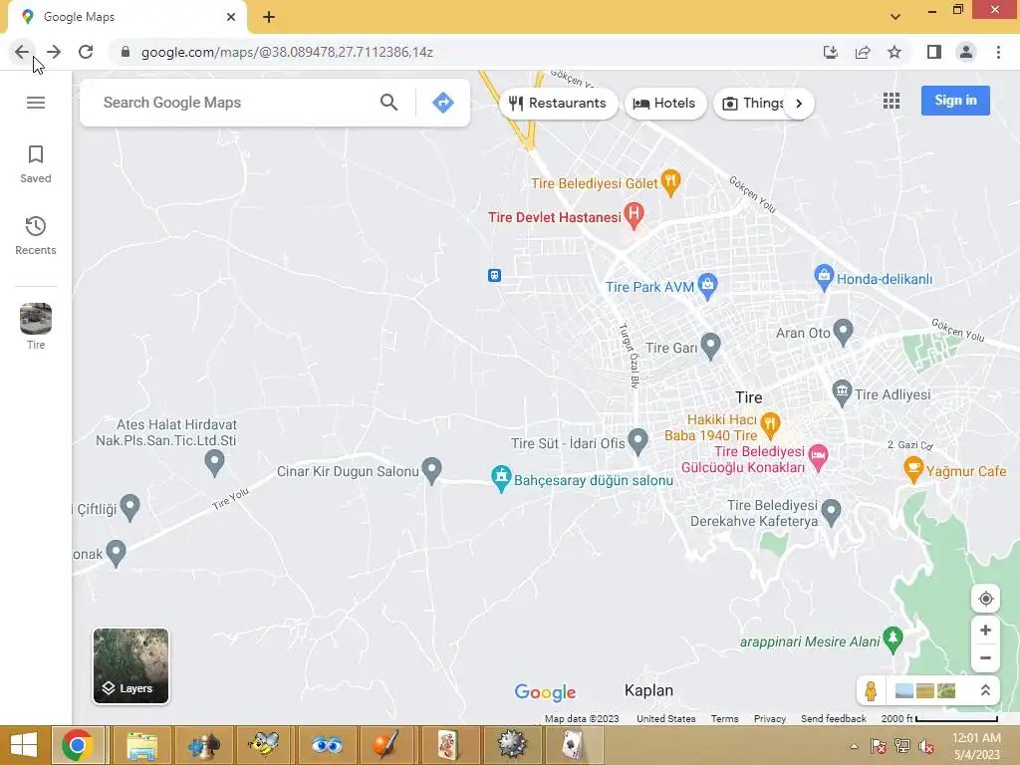
Task: Open the Chrome profile avatar menu
Action: tap(966, 52)
